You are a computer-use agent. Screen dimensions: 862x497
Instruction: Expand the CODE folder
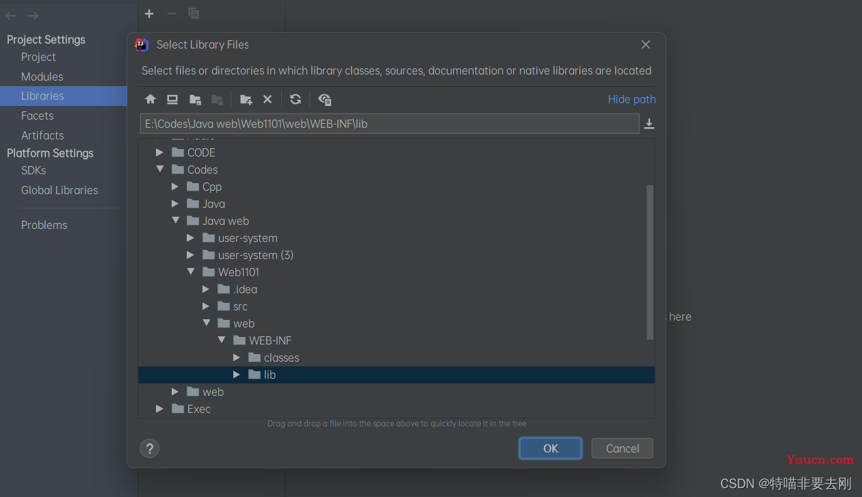159,152
